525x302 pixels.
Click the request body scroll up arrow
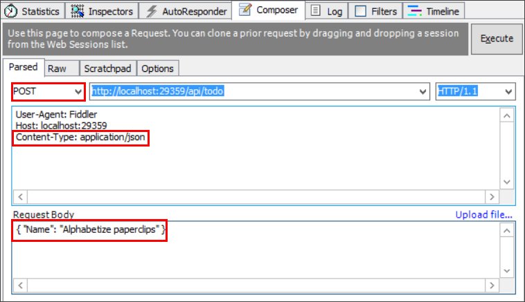pos(507,231)
